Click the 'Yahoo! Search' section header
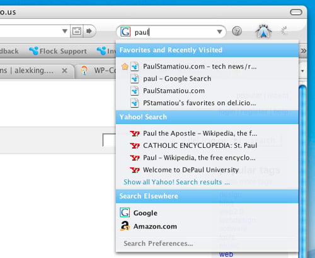The height and width of the screenshot is (258, 315). coord(207,117)
